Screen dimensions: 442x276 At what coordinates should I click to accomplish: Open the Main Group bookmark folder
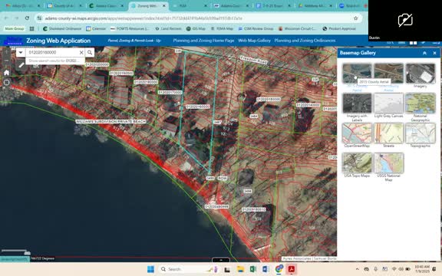(x=15, y=28)
